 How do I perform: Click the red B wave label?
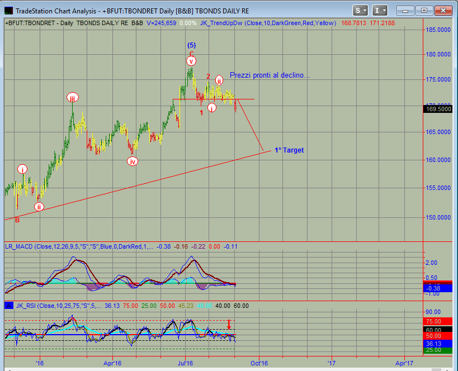click(x=17, y=220)
